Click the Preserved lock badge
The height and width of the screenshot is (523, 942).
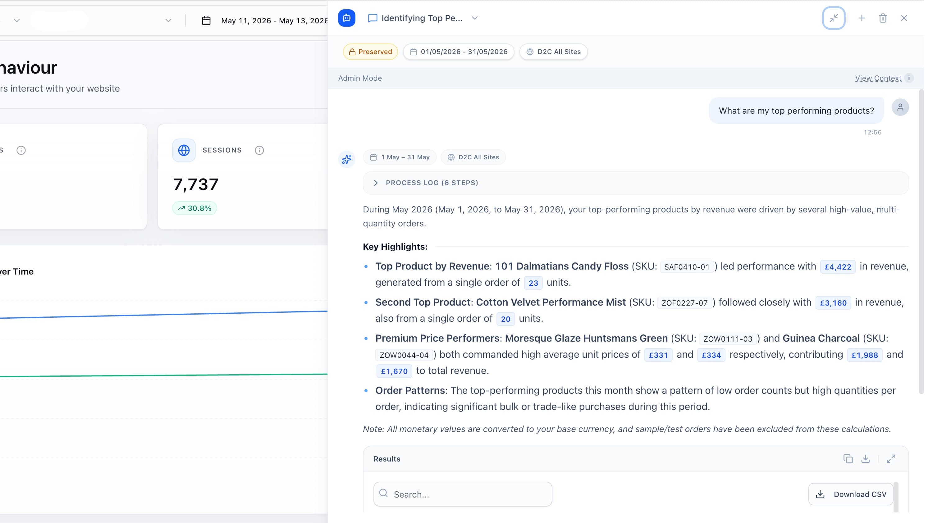click(370, 52)
